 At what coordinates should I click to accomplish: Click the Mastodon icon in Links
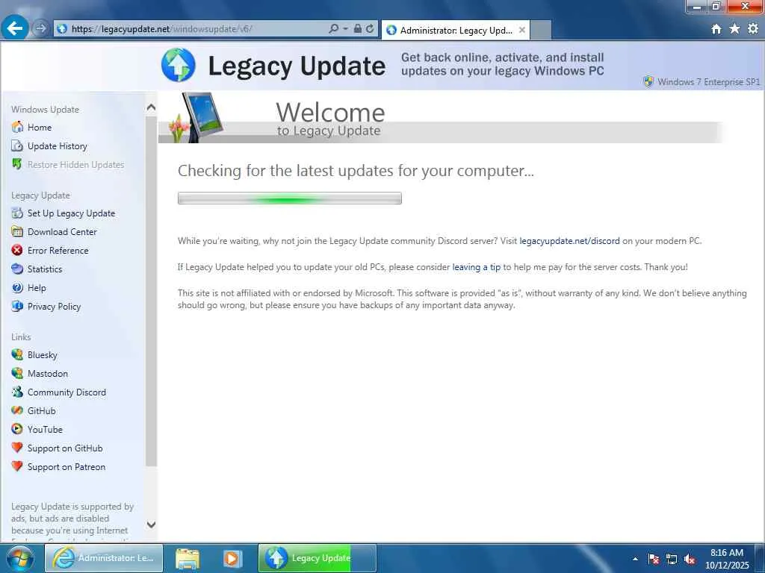click(17, 373)
